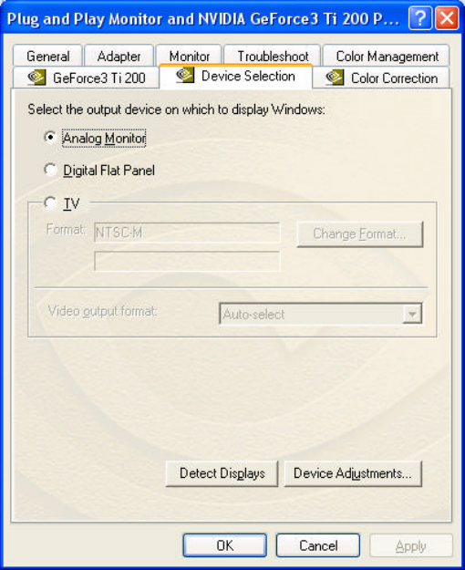
Task: Click the Change Format button
Action: 360,233
